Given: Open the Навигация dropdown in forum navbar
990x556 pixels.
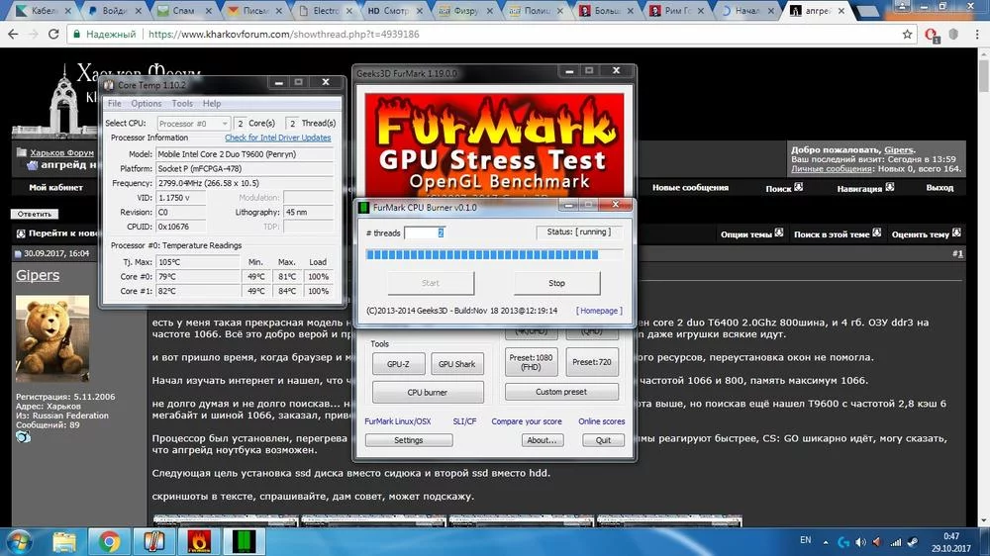Looking at the screenshot, I should (x=865, y=188).
